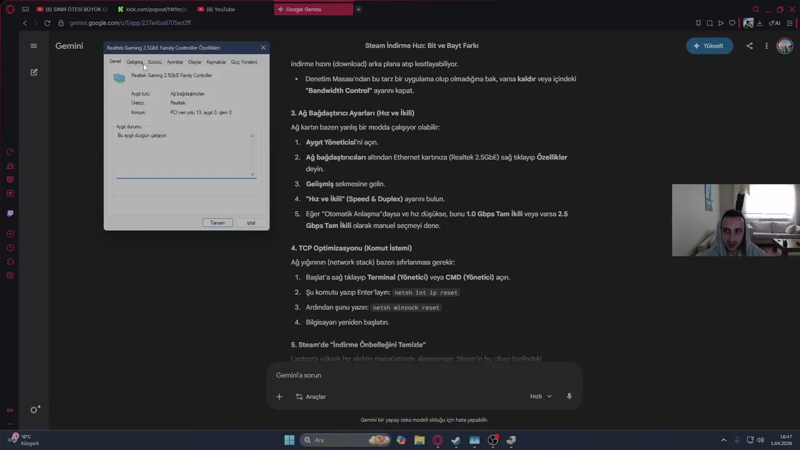
Task: Click the Gemini logo text
Action: click(69, 46)
